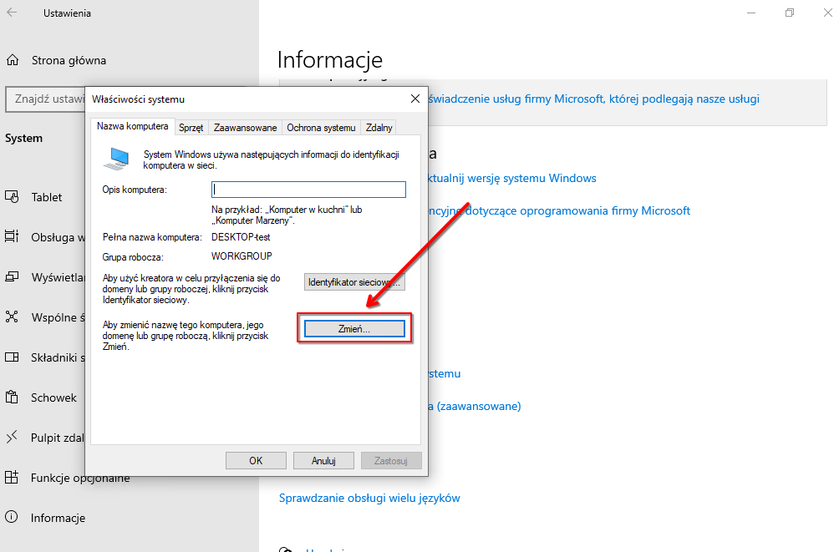
Task: Close the Właściwości systemu dialog
Action: pyautogui.click(x=415, y=99)
